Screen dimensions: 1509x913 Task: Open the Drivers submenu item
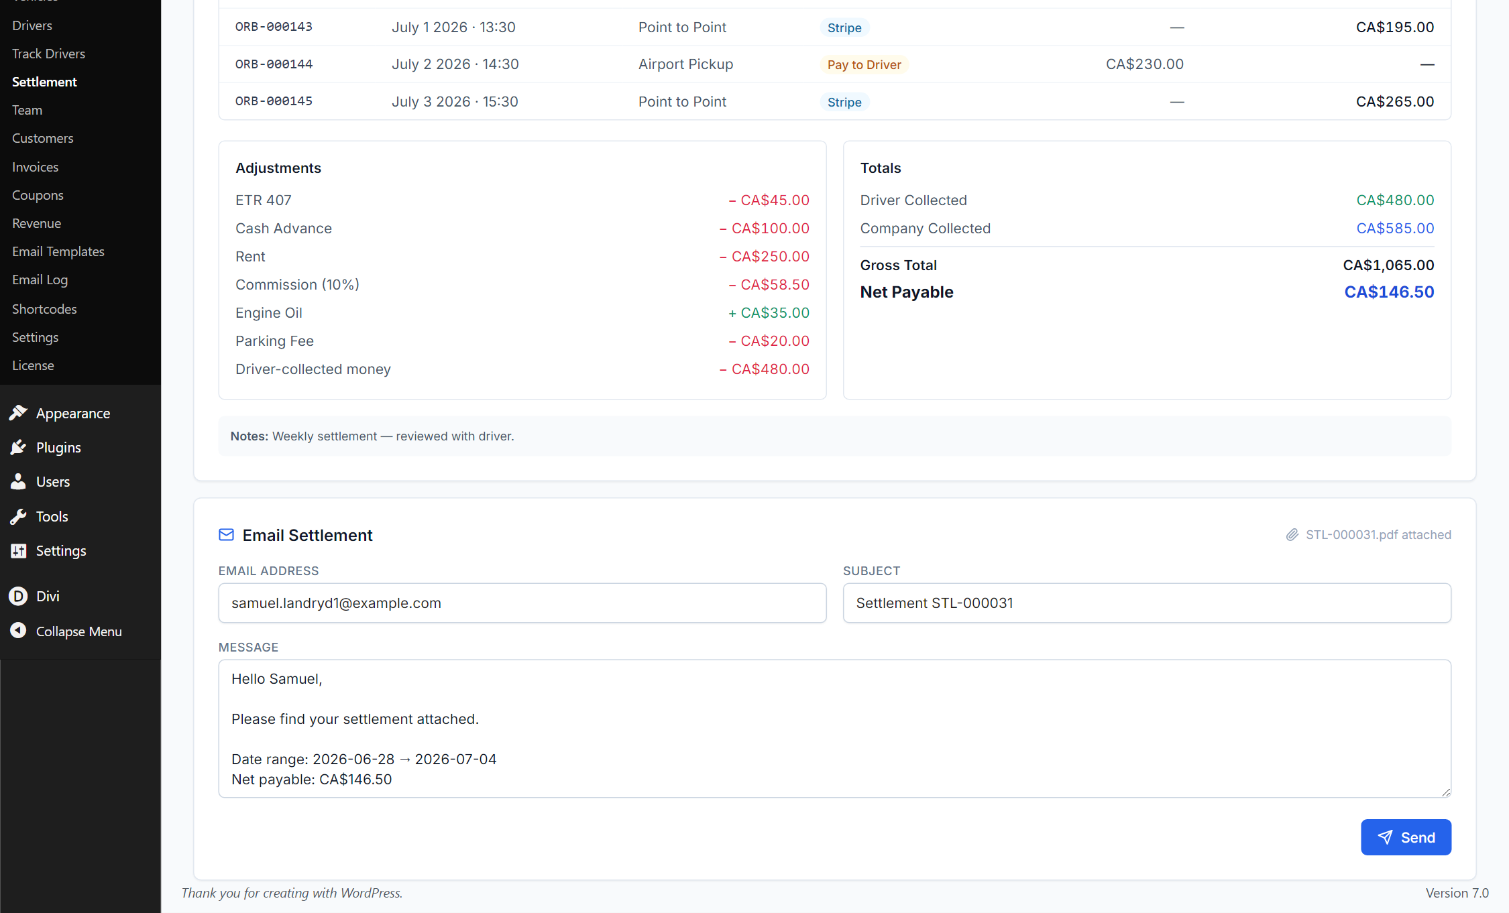(32, 25)
